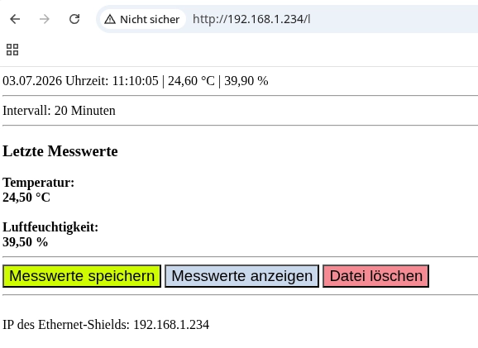Click the humidity value 39,50 %
The width and height of the screenshot is (478, 348).
pyautogui.click(x=25, y=242)
